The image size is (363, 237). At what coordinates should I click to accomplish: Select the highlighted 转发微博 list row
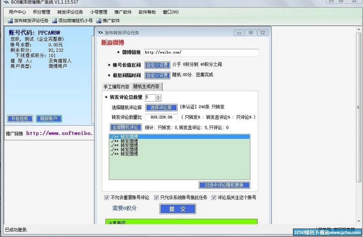180,137
